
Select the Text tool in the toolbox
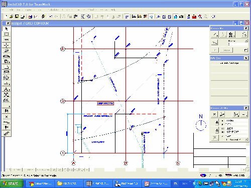(7, 89)
